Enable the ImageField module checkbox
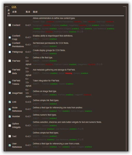This screenshot has width=132, height=155. pyautogui.click(x=10, y=93)
